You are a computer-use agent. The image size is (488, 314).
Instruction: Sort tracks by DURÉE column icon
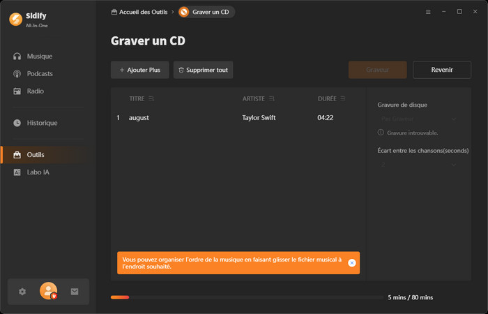click(342, 98)
